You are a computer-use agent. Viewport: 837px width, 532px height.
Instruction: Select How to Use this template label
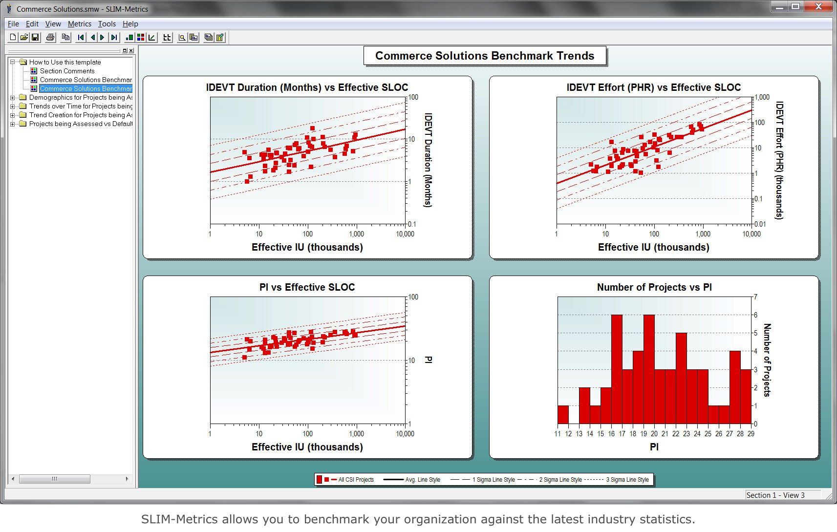65,62
